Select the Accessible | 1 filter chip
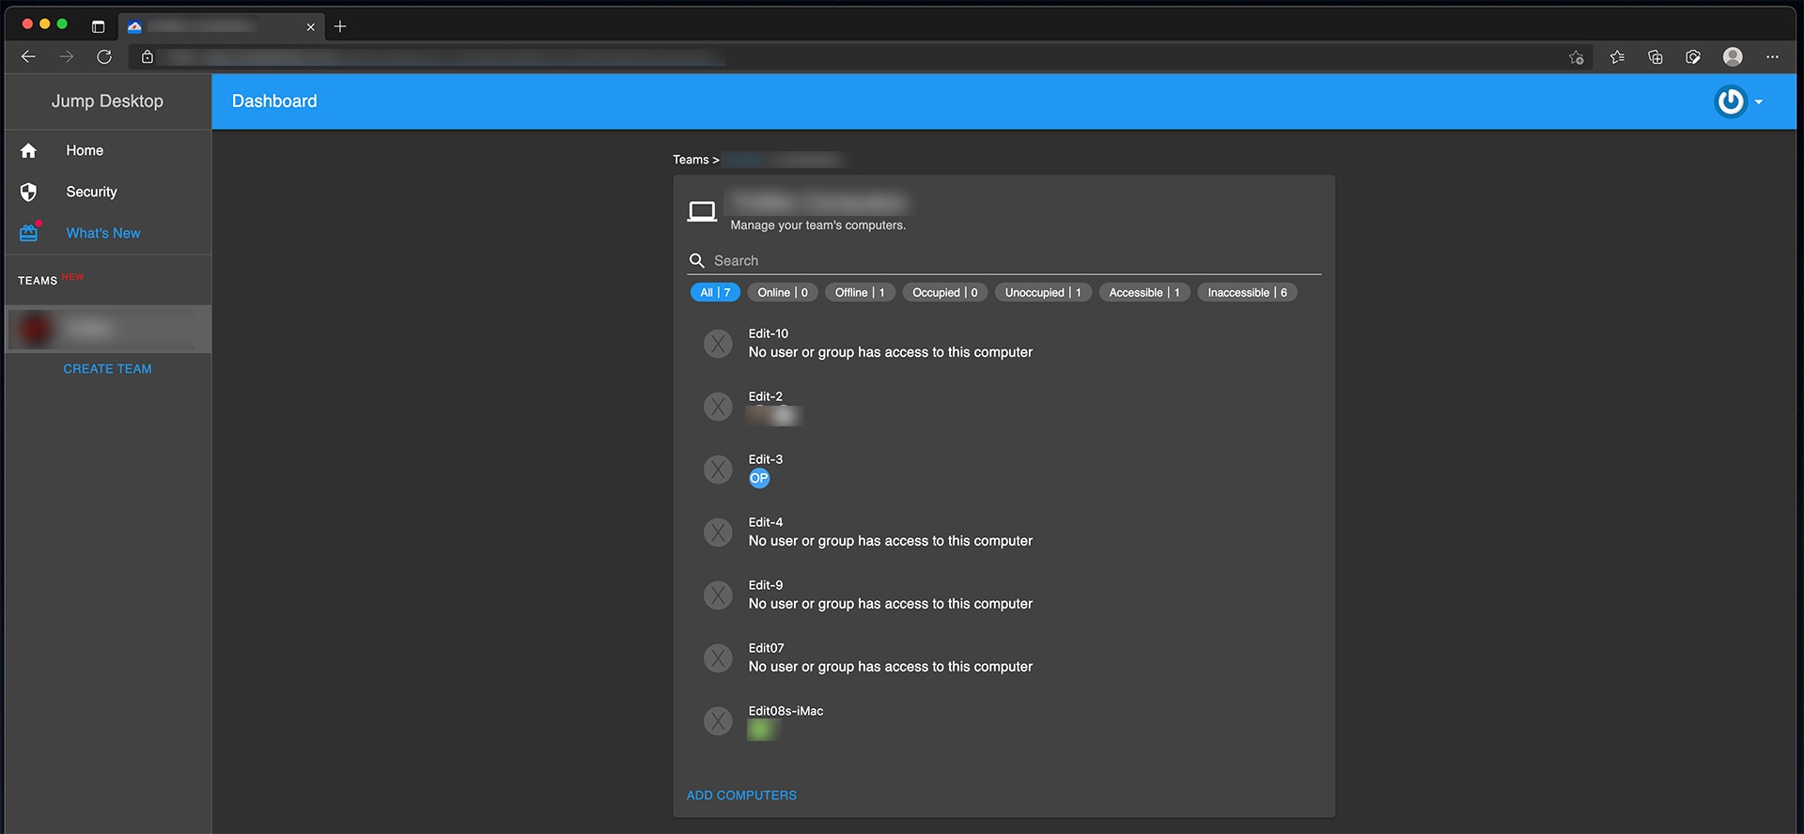The width and height of the screenshot is (1804, 834). pos(1144,292)
